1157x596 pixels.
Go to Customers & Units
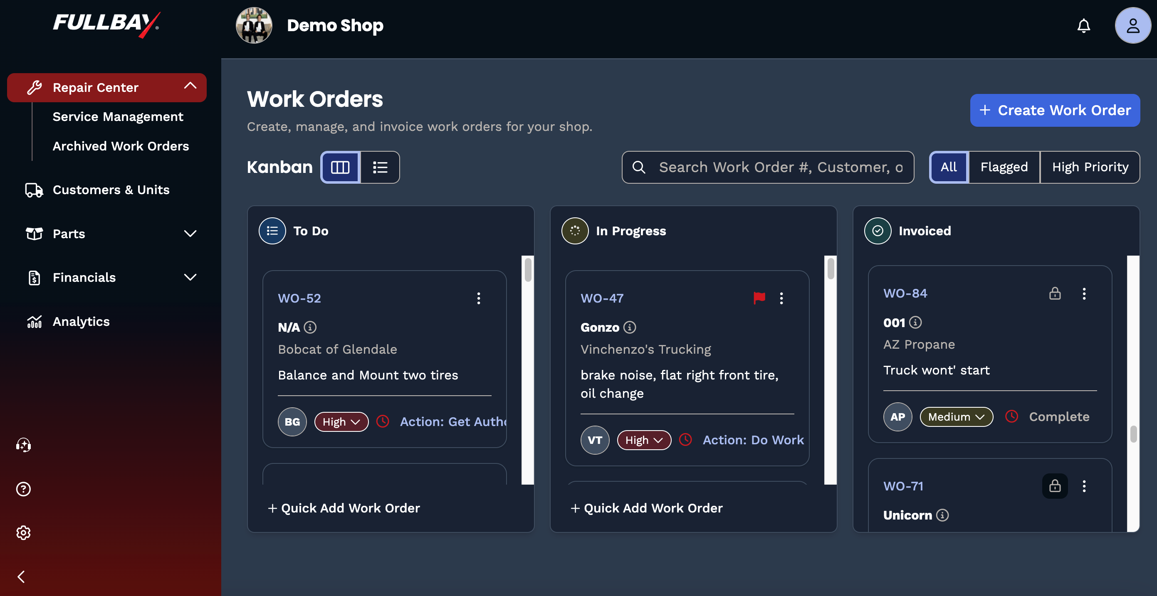tap(111, 190)
